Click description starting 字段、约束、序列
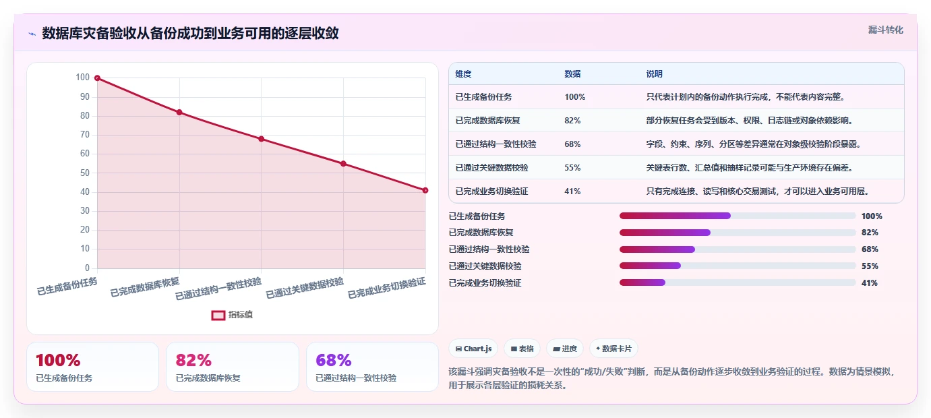931x418 pixels. [753, 144]
